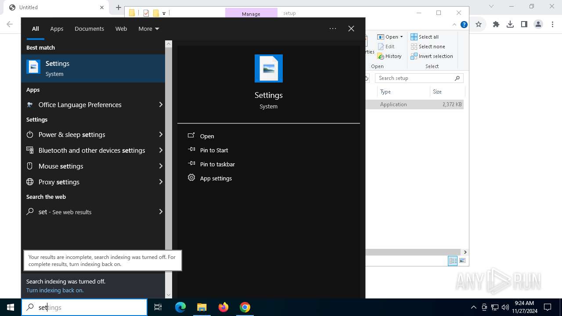This screenshot has width=562, height=316.
Task: Expand 'set - See web results' arrow
Action: (161, 212)
